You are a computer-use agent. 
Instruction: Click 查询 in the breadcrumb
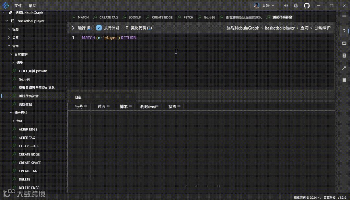[x=304, y=28]
